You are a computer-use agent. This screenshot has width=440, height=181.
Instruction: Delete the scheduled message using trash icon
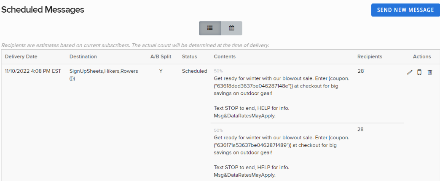coord(430,72)
